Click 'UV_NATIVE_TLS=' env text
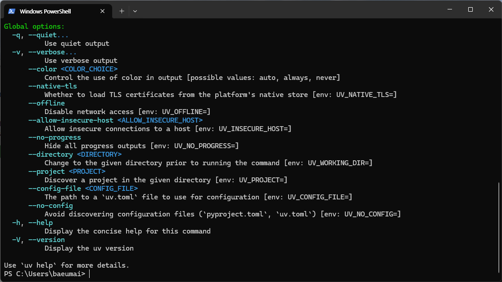502x282 pixels. coord(364,95)
